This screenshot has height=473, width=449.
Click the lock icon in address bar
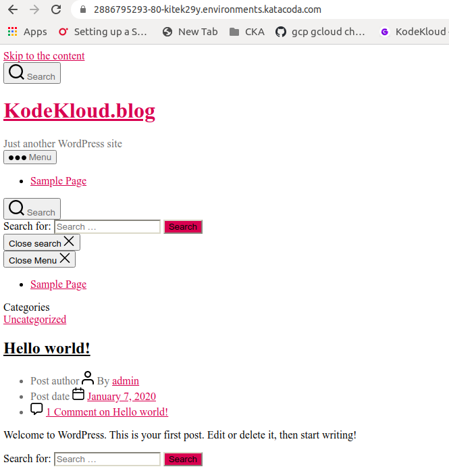(x=83, y=9)
